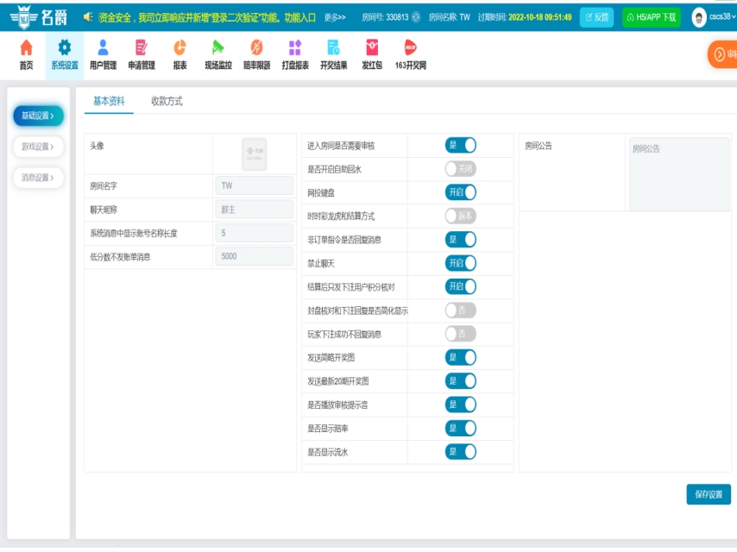Open 163开奖网 icon
The image size is (737, 552).
click(x=410, y=47)
